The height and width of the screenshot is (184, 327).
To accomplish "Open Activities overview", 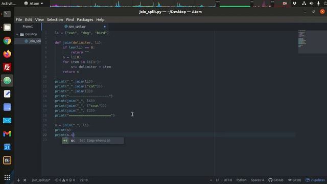I will click(x=9, y=4).
